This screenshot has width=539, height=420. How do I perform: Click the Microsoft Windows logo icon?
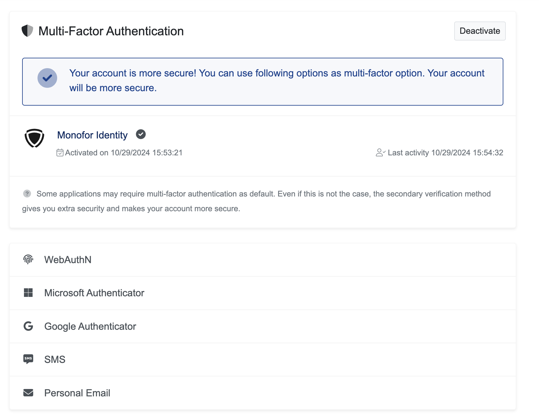(28, 293)
